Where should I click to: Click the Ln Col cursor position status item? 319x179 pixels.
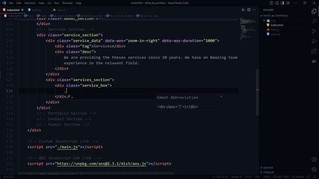tap(220, 177)
